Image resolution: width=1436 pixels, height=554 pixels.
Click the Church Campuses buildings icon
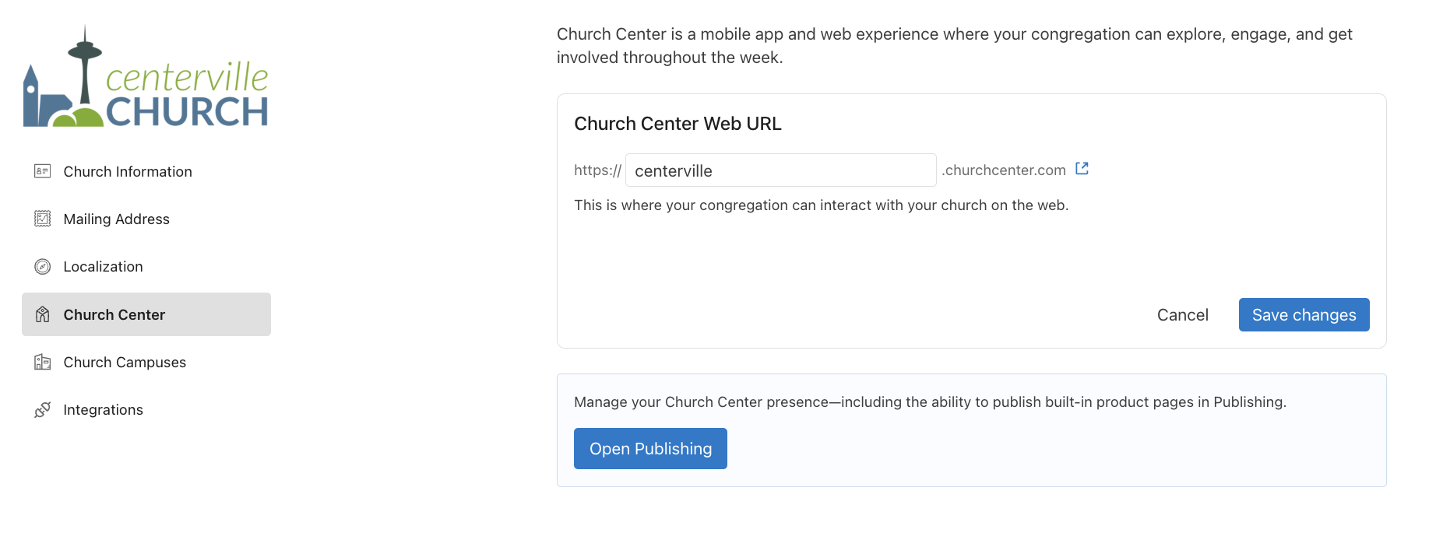(43, 362)
